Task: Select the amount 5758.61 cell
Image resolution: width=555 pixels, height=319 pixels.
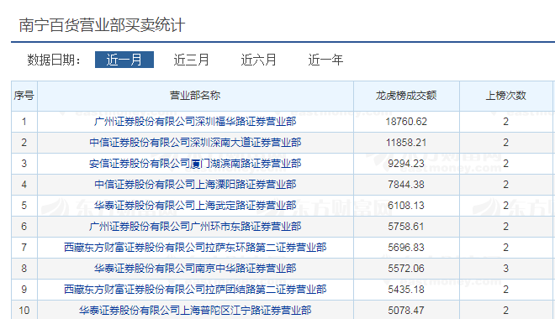Action: pyautogui.click(x=406, y=226)
